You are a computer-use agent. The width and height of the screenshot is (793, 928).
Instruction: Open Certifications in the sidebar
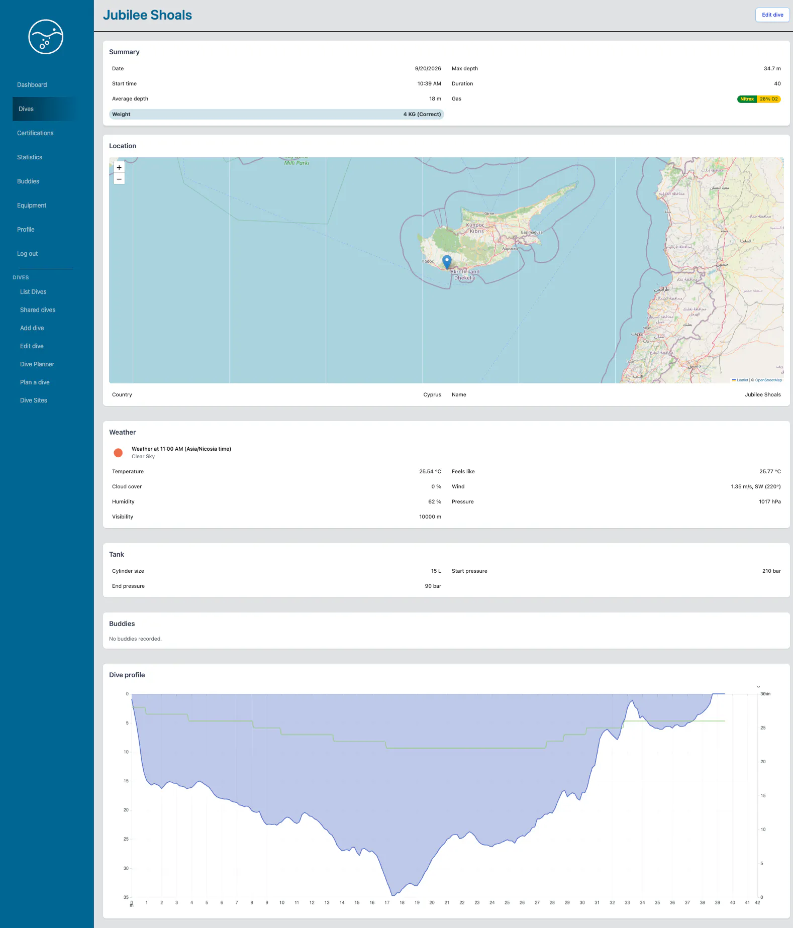[35, 133]
